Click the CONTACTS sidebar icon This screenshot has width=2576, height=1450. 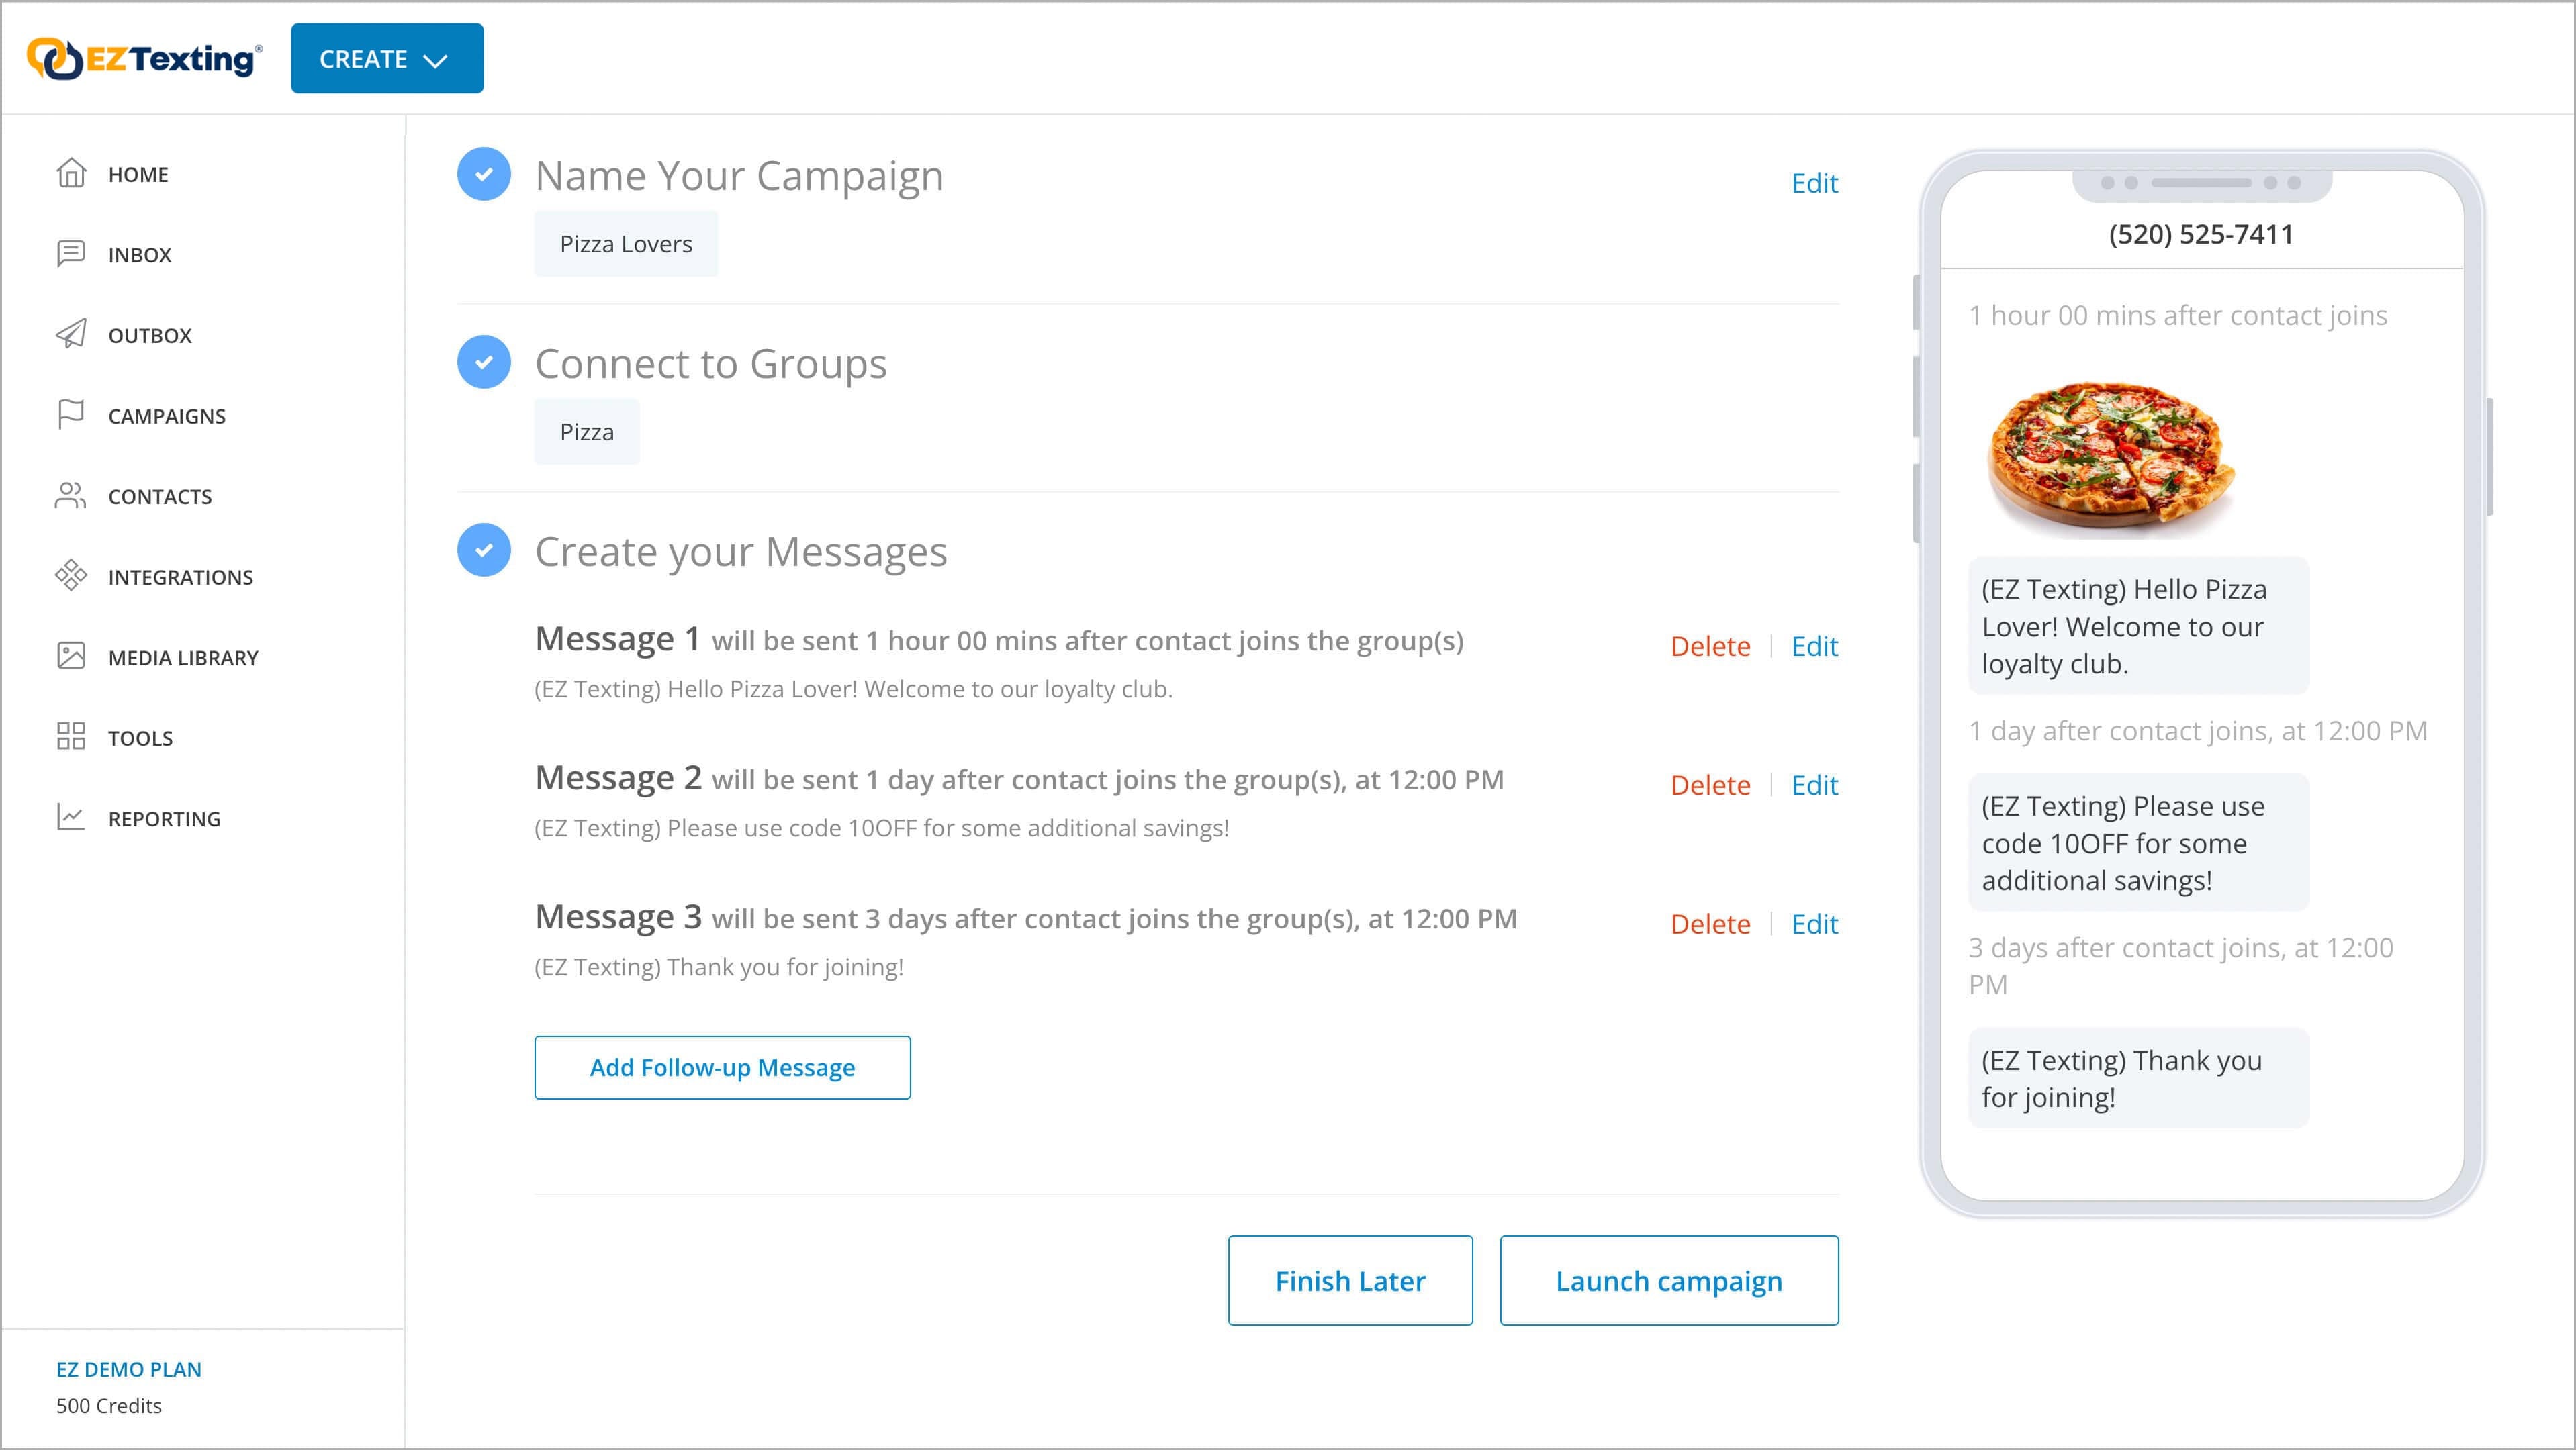(71, 495)
